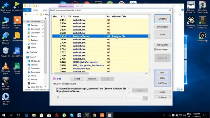Click the Unfreeze button
This screenshot has height=118, width=210.
(162, 97)
